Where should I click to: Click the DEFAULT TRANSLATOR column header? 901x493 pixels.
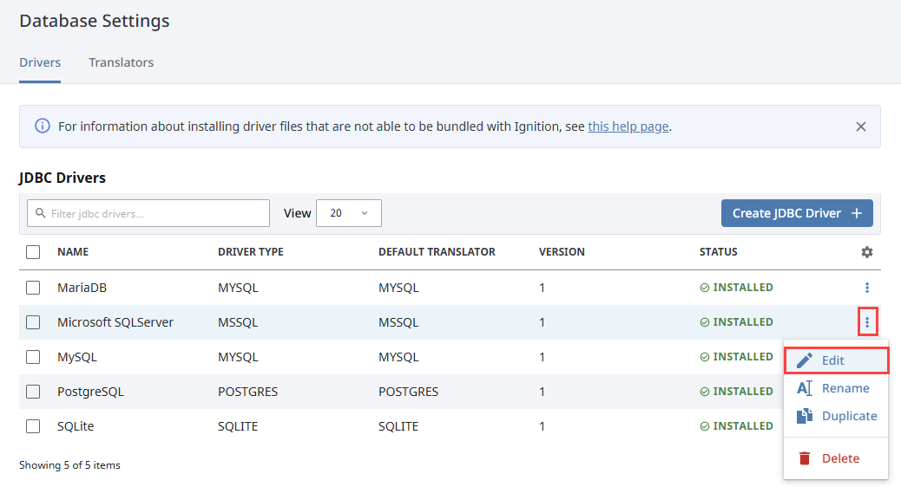pyautogui.click(x=437, y=252)
